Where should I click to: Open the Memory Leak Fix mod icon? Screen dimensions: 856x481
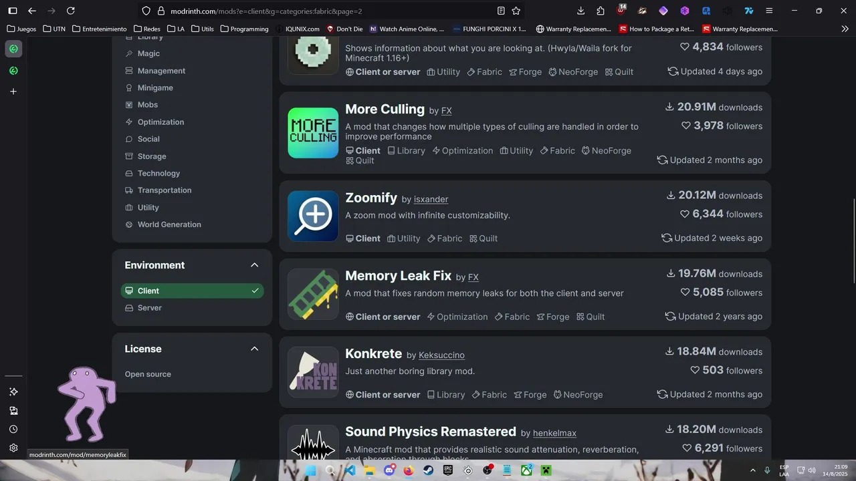tap(313, 294)
